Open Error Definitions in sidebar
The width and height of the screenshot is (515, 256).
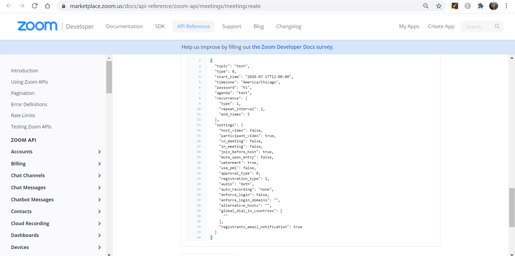29,104
